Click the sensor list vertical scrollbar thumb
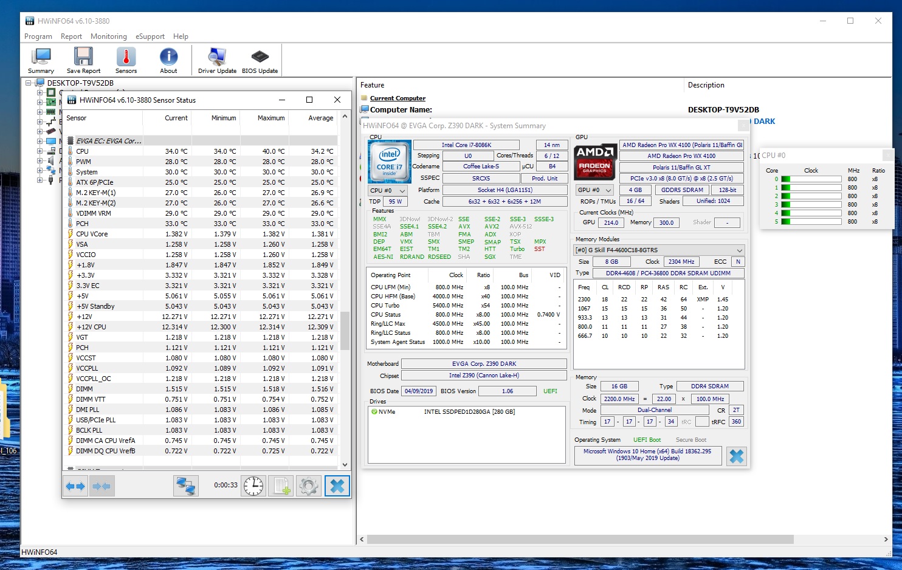Viewport: 902px width, 570px height. (345, 331)
